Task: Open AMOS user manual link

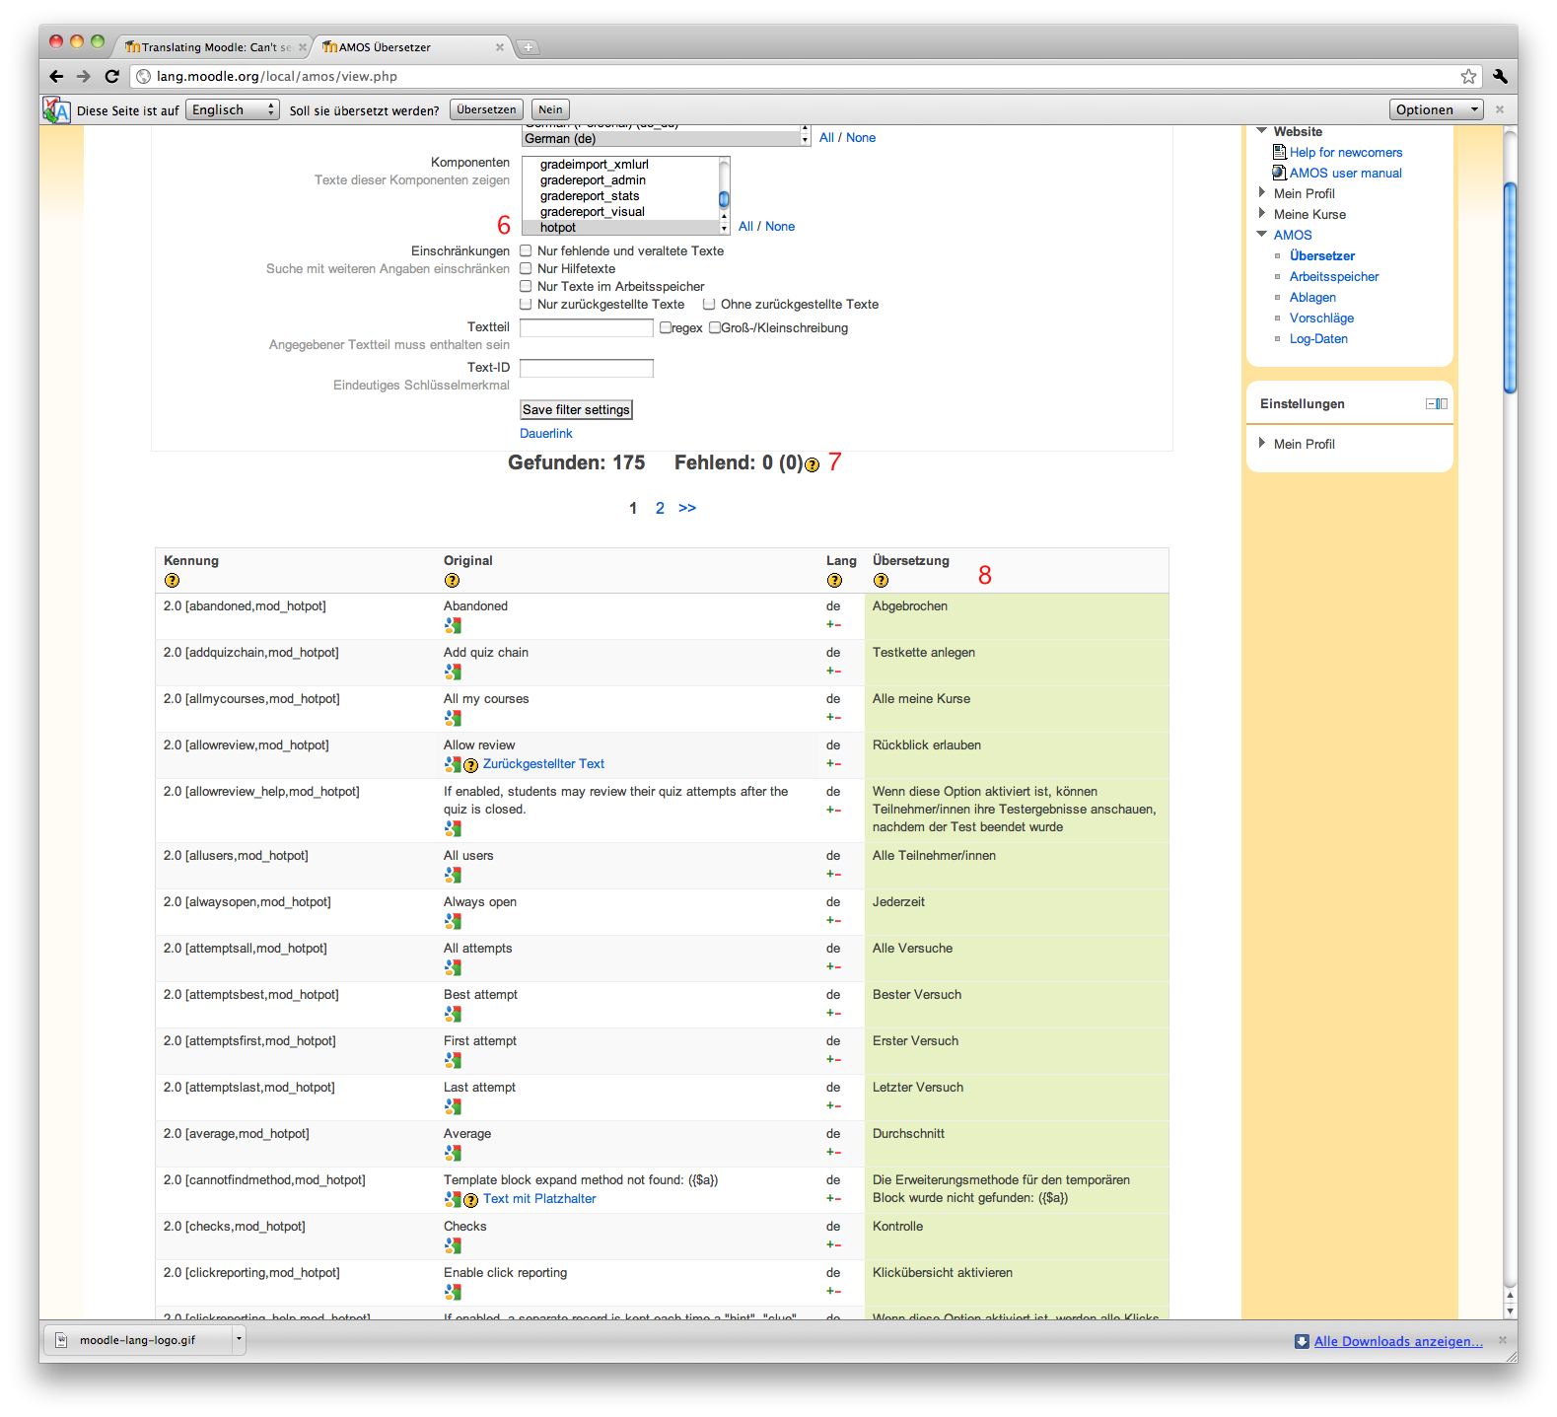Action: coord(1346,173)
